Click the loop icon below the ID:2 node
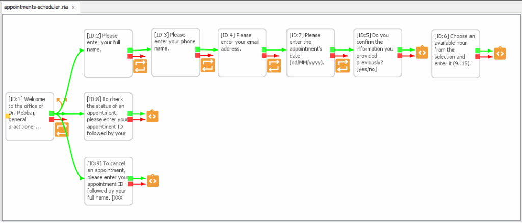Image resolution: width=522 pixels, height=223 pixels. click(x=140, y=66)
